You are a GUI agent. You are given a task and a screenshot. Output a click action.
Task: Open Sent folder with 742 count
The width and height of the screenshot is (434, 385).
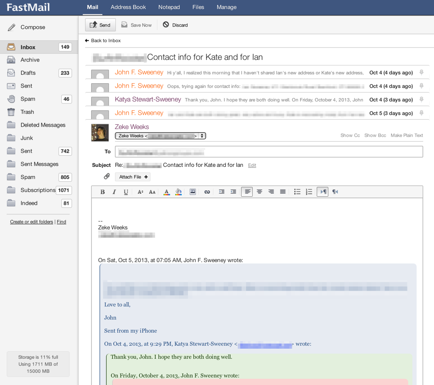tap(39, 151)
